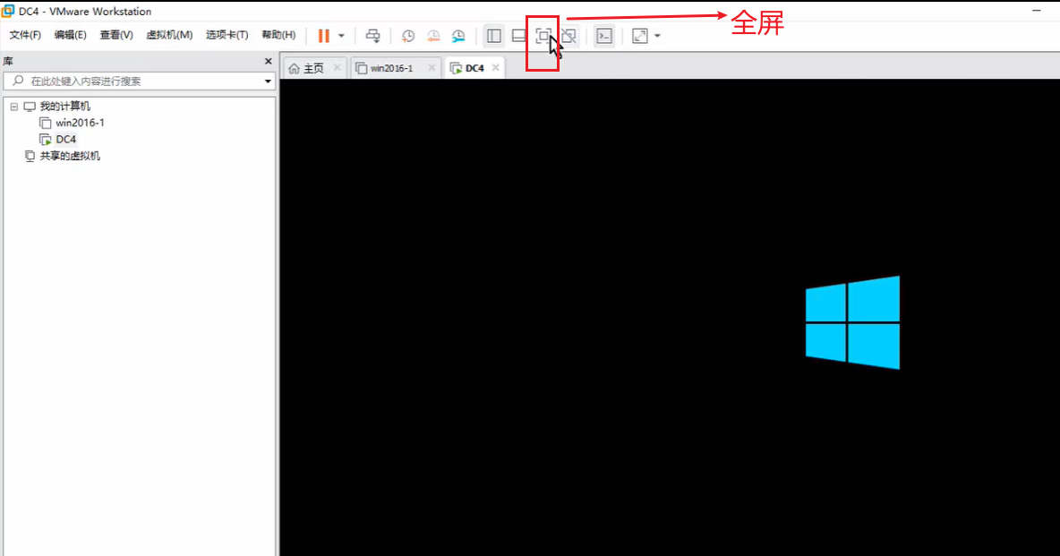Viewport: 1060px width, 556px height.
Task: Select 我的计算机 in the library tree
Action: [64, 107]
